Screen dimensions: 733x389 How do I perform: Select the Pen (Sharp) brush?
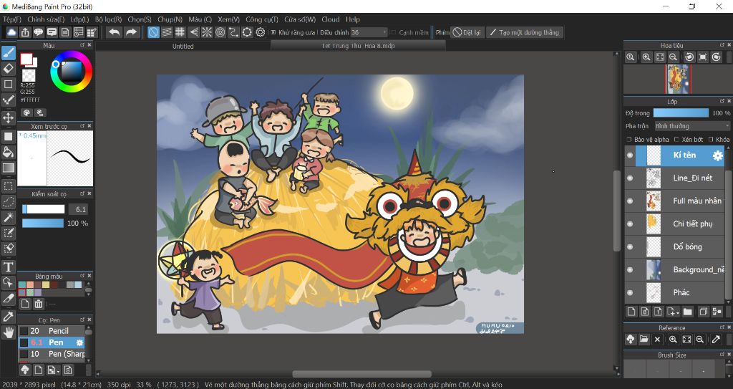tap(52, 354)
